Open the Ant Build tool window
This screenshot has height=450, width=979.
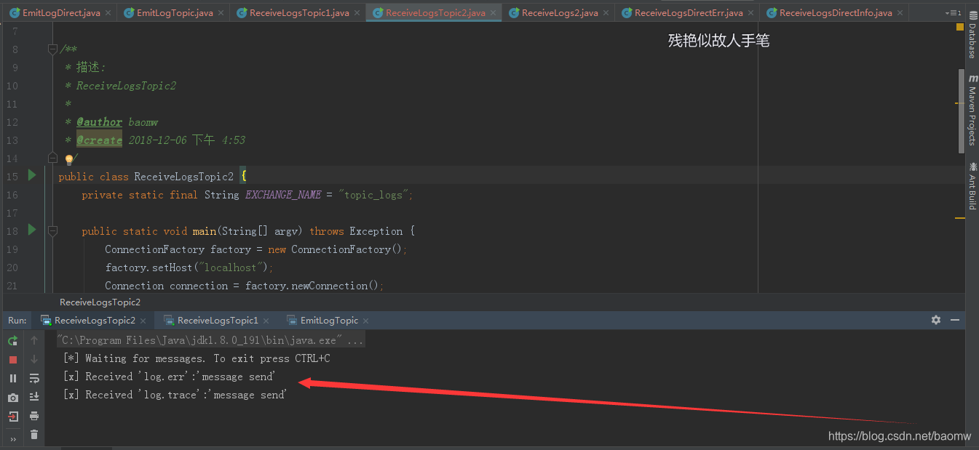(972, 186)
